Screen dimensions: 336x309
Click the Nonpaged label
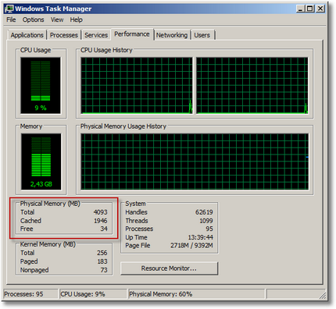coord(34,270)
